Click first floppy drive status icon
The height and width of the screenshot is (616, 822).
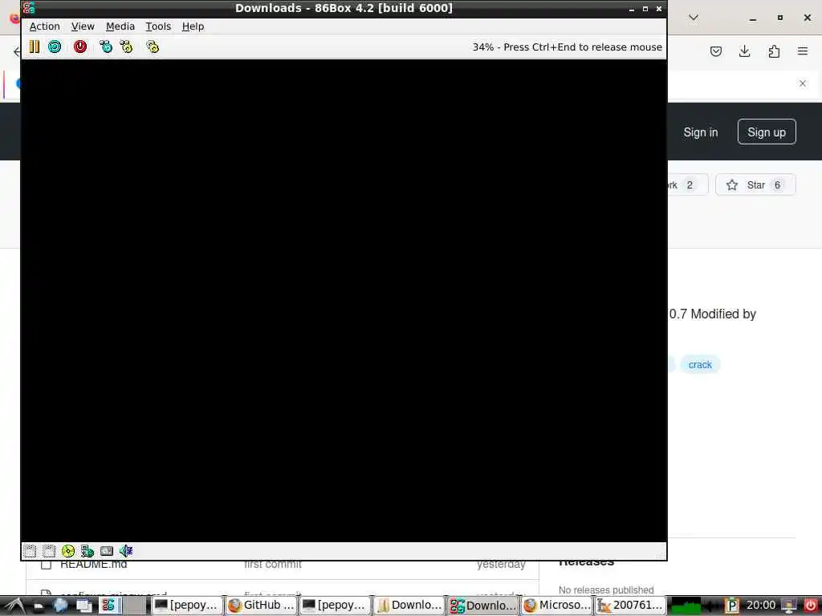point(30,550)
